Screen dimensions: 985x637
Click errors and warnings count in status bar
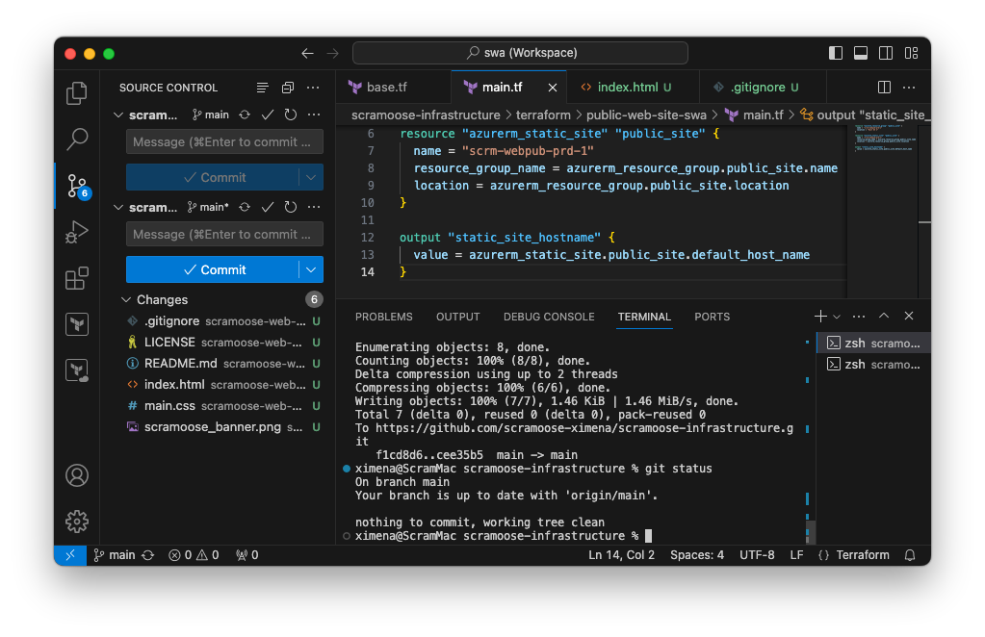pyautogui.click(x=194, y=555)
